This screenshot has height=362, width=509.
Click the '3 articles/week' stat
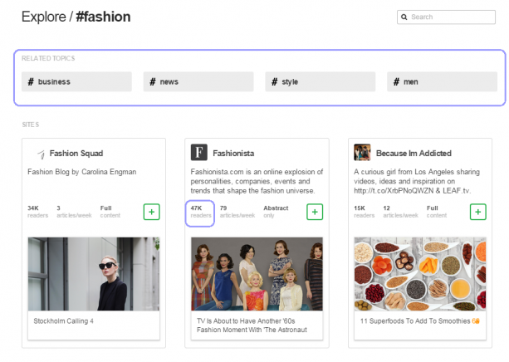point(74,212)
